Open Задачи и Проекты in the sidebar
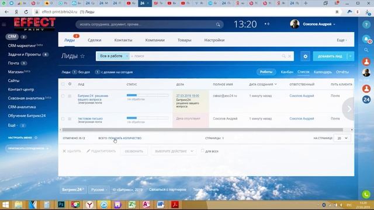The image size is (374, 210). pyautogui.click(x=25, y=54)
